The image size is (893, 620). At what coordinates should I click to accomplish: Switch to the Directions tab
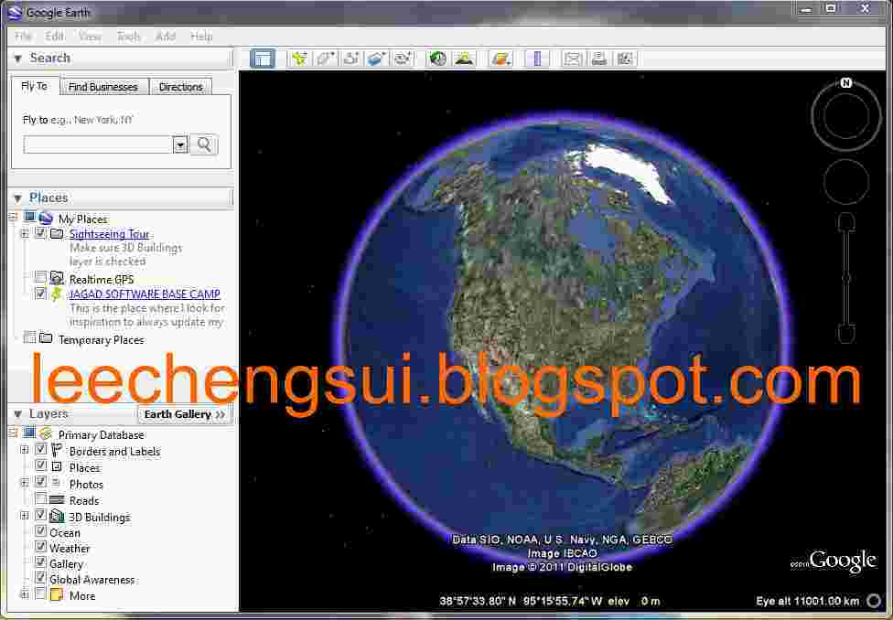pyautogui.click(x=181, y=87)
